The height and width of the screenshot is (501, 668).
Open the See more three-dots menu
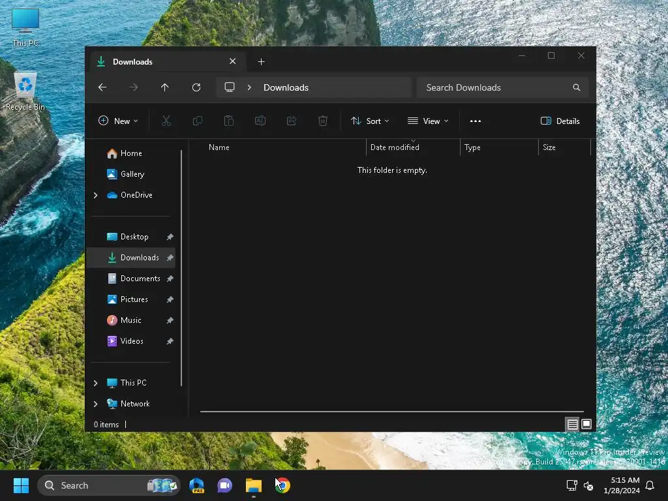click(476, 121)
